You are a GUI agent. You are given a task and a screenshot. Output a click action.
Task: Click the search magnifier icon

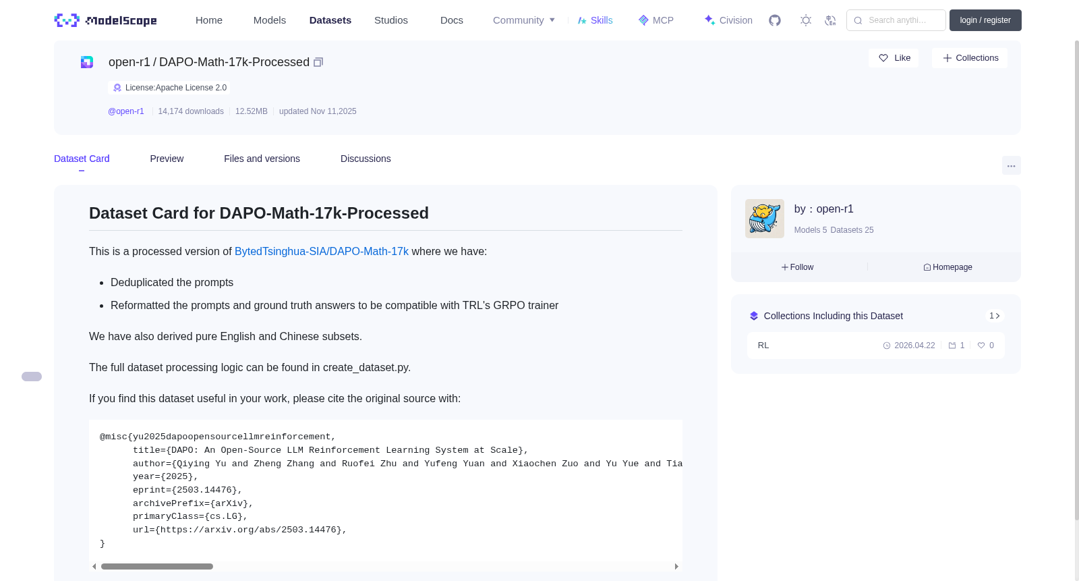(858, 20)
